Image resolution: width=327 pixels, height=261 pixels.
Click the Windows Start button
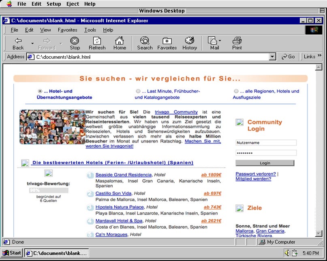(12, 253)
